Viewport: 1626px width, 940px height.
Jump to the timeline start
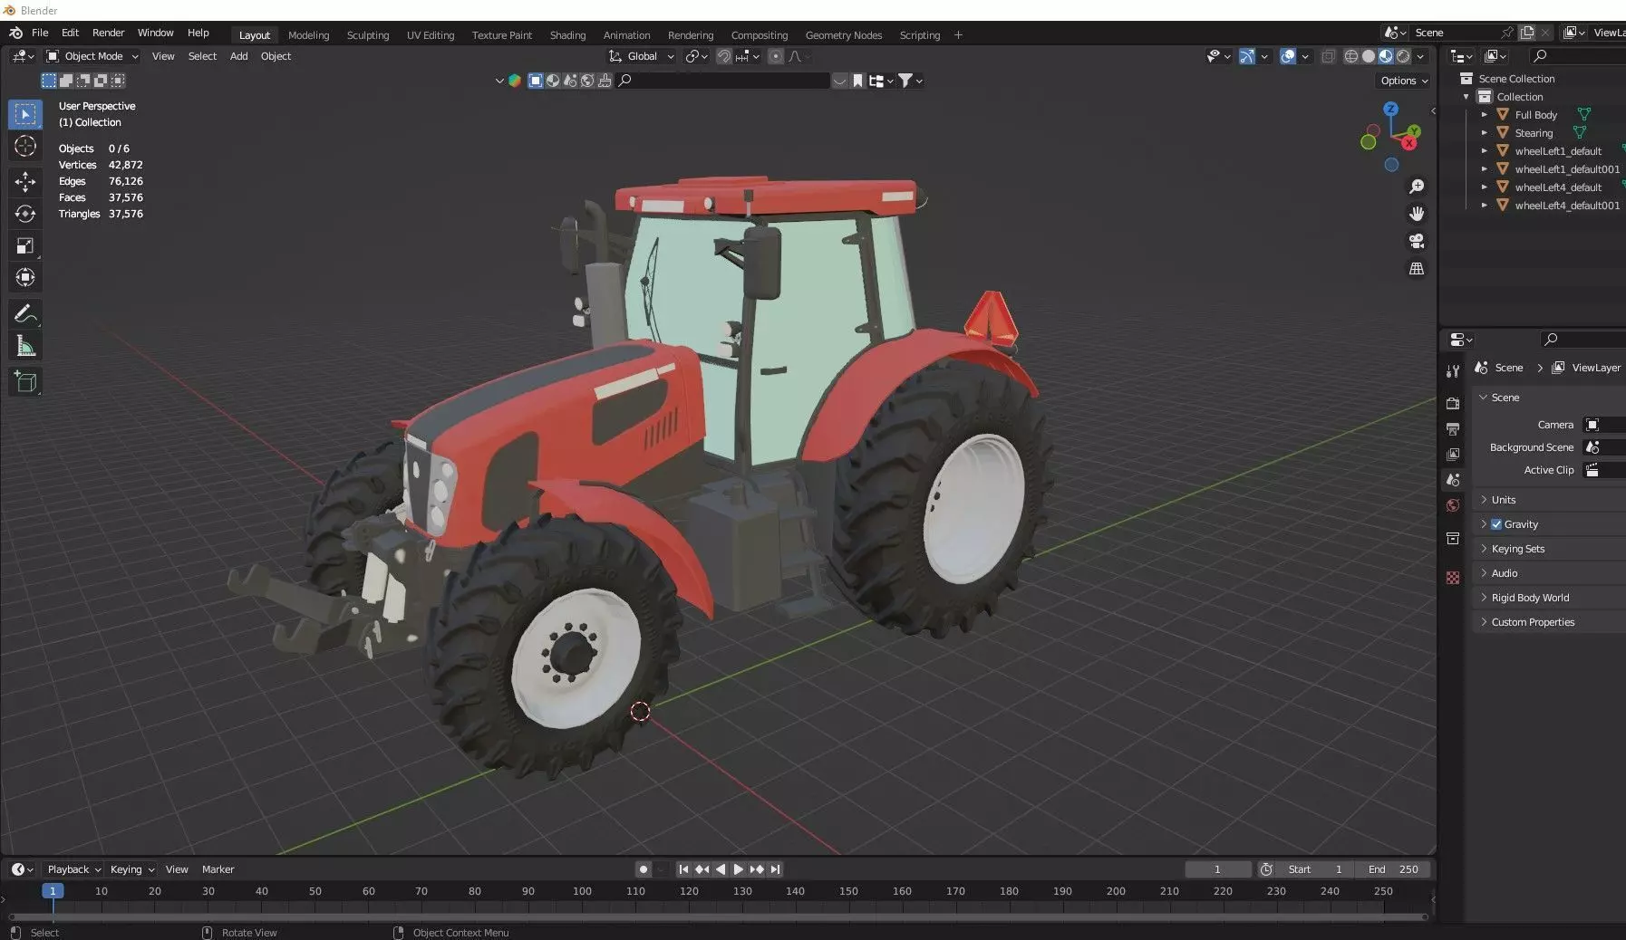(683, 869)
